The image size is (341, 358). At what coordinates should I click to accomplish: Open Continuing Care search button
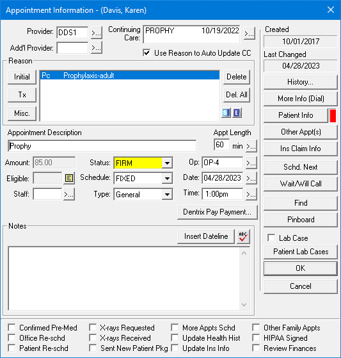(249, 34)
